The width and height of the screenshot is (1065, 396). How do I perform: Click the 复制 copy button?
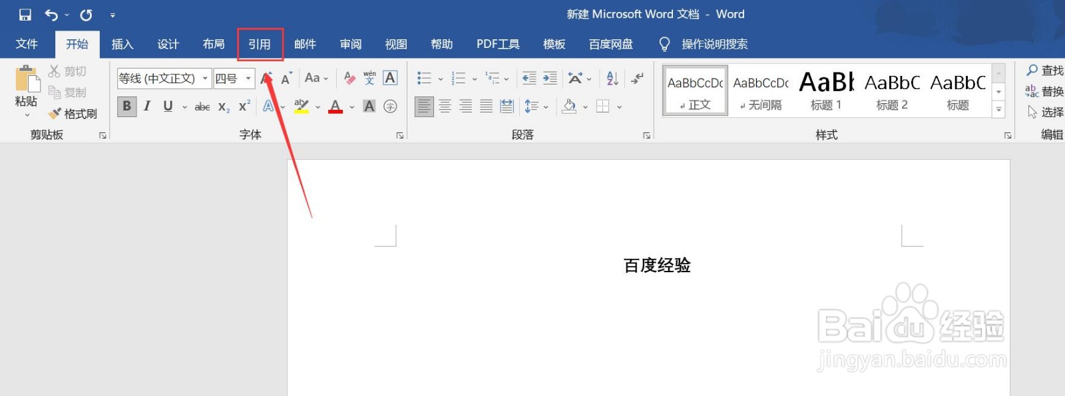(x=67, y=92)
